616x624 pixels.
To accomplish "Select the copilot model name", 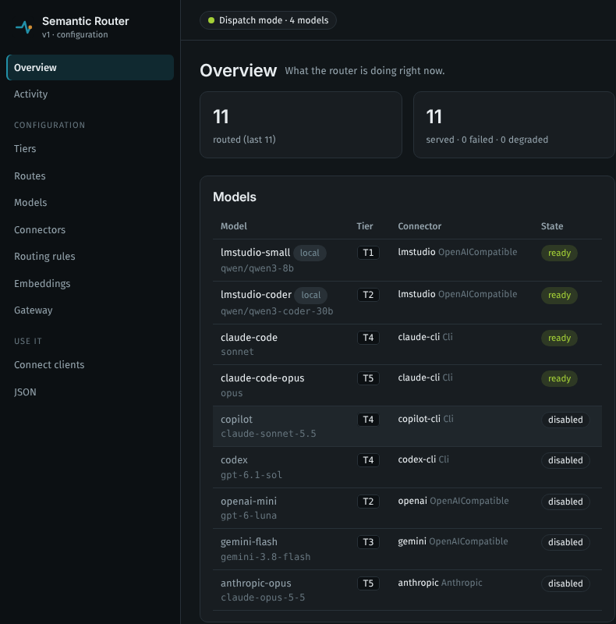I will (x=237, y=420).
